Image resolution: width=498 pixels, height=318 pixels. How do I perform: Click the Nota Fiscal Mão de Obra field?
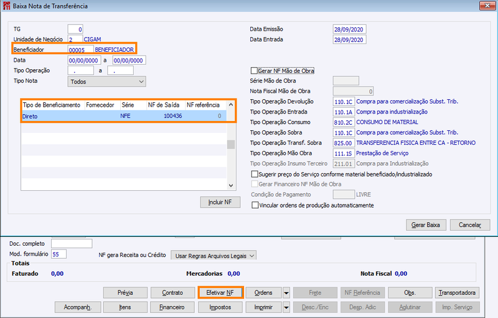[353, 91]
